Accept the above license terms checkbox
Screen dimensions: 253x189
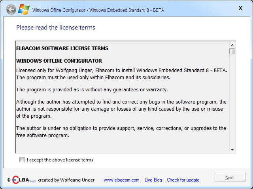(22, 160)
